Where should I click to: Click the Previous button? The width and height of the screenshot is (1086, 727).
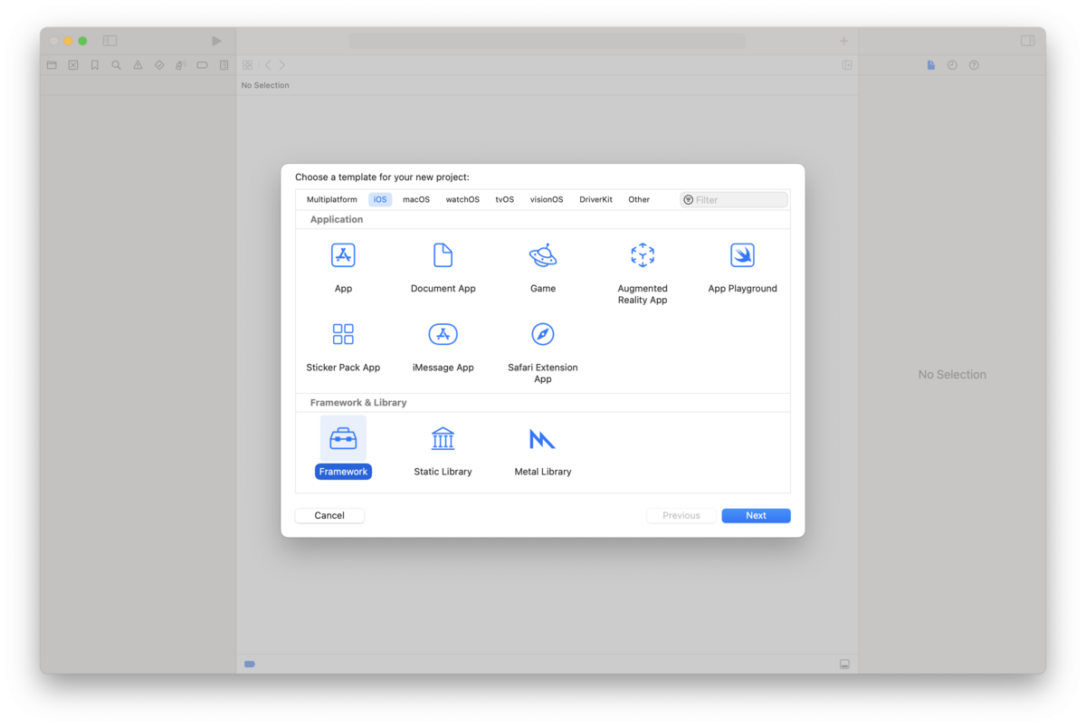tap(681, 515)
